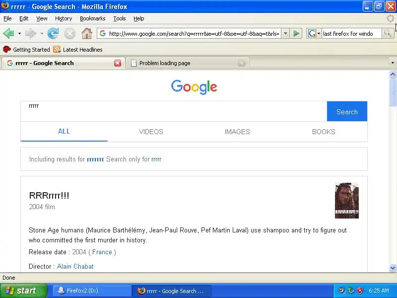Open the Alain Chabat director link
This screenshot has height=298, width=397.
click(75, 266)
